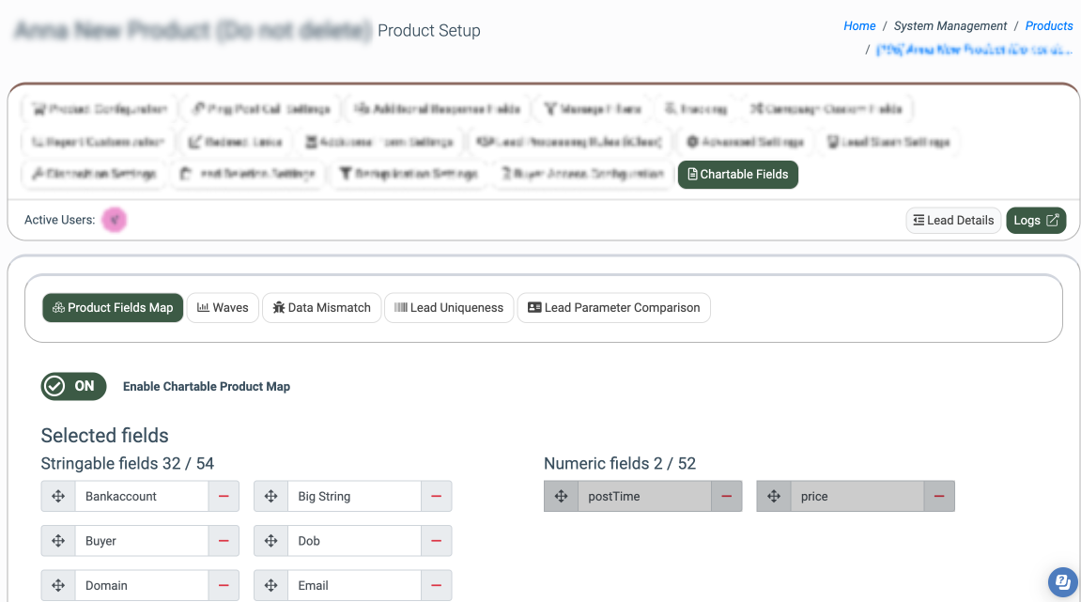Open the Data Mismatch tab

click(x=321, y=307)
